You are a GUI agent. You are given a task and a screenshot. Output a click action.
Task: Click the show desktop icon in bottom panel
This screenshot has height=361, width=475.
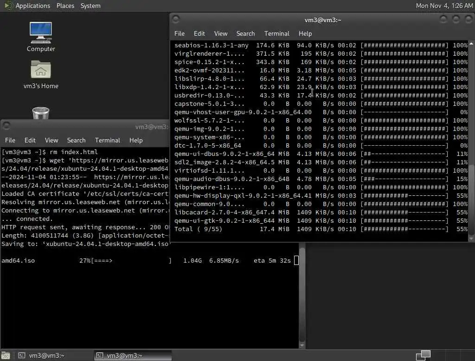pyautogui.click(x=6, y=355)
